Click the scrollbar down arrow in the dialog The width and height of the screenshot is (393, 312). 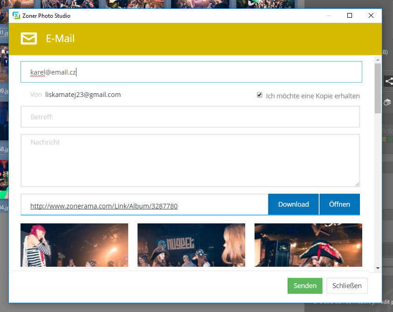click(378, 268)
